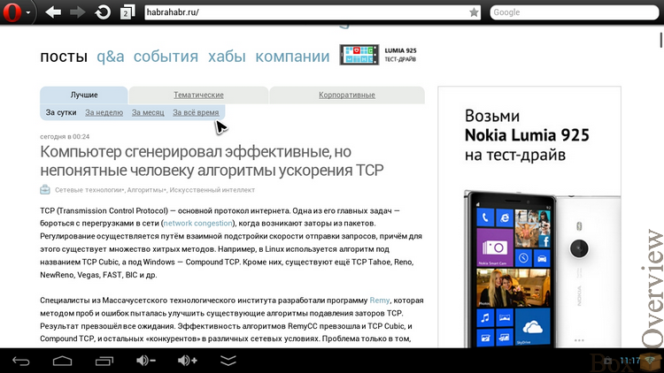Reload the current page
This screenshot has width=664, height=373.
point(103,12)
